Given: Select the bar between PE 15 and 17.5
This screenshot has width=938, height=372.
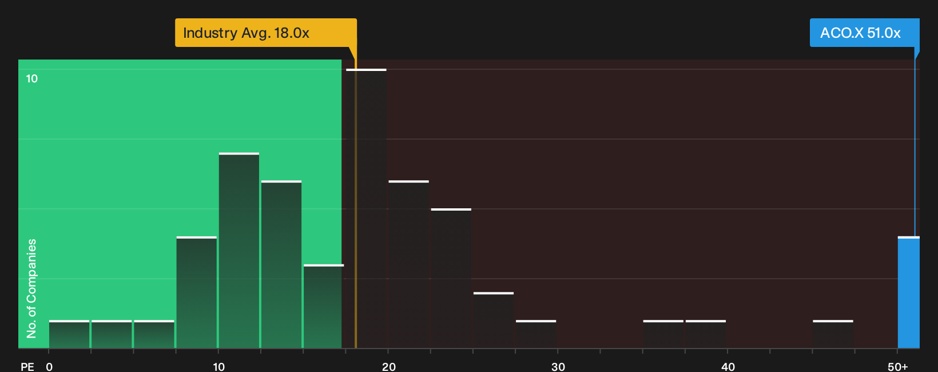Looking at the screenshot, I should tap(324, 306).
